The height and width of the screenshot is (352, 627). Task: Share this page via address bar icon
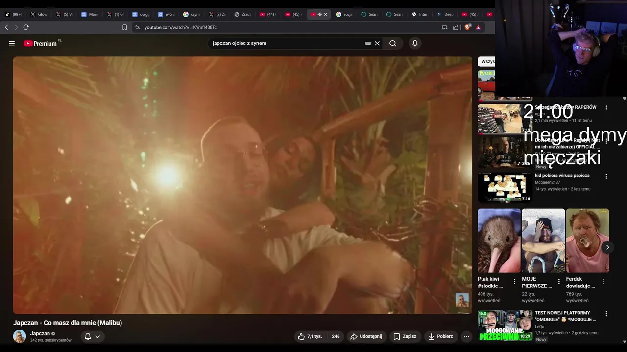click(x=456, y=27)
